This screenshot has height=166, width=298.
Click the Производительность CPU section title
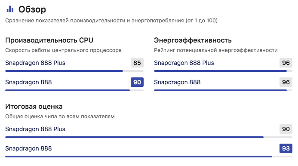[49, 40]
